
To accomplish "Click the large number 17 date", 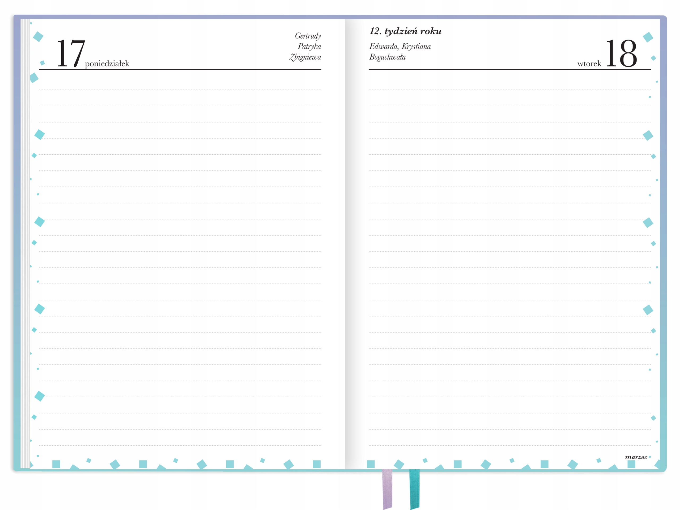I will pos(71,53).
